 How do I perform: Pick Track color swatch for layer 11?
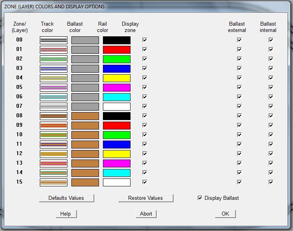tap(54, 145)
